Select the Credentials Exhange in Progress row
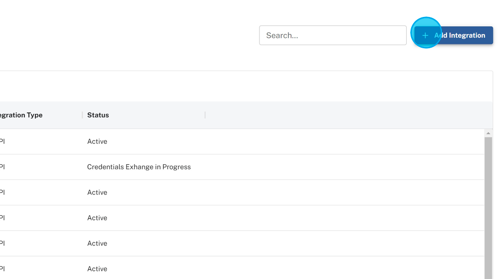 click(139, 167)
